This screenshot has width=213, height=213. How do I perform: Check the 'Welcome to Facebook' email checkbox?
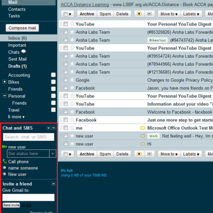point(66,112)
